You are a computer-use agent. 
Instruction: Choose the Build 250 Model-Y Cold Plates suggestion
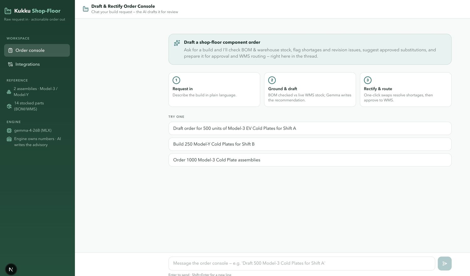click(x=310, y=144)
